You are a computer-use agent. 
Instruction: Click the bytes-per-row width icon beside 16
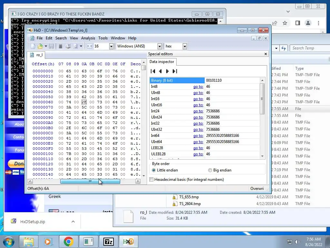tap(90, 46)
